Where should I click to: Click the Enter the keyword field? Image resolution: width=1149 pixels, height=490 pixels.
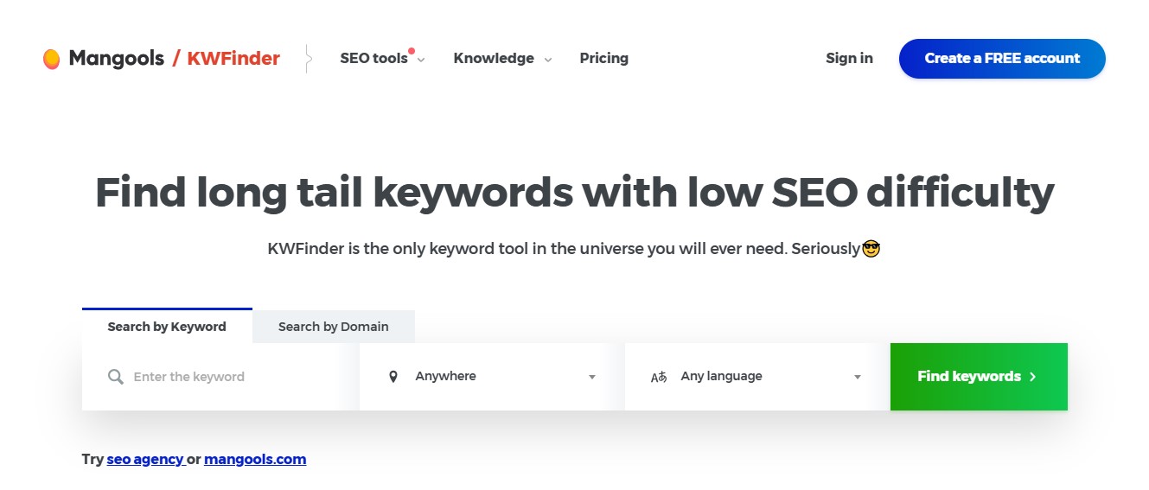(220, 377)
